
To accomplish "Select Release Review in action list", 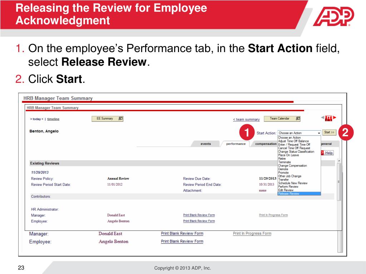I will point(299,194).
